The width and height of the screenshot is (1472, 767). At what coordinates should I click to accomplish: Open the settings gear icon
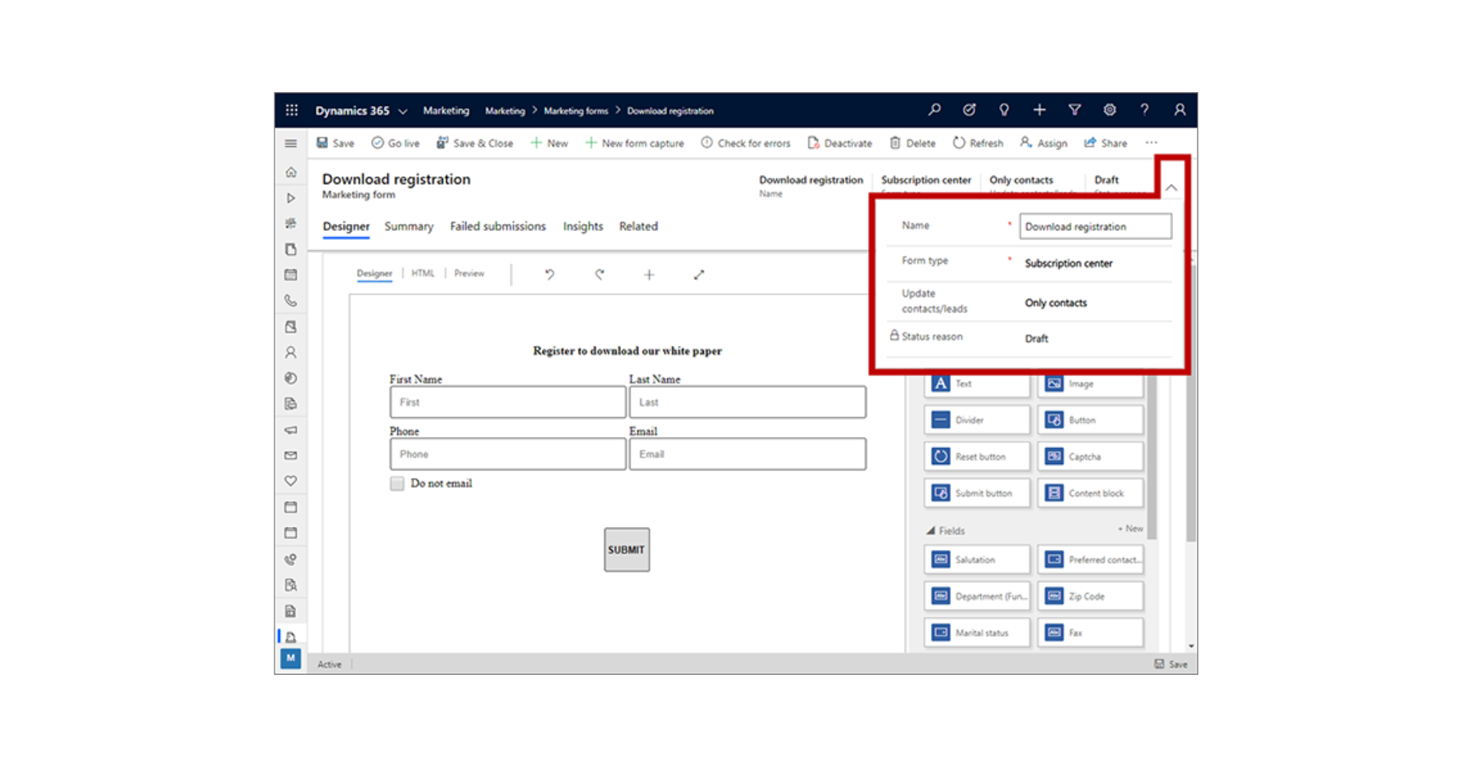pyautogui.click(x=1109, y=110)
